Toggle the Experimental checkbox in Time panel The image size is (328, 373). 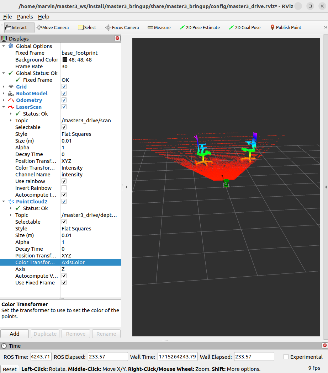286,357
